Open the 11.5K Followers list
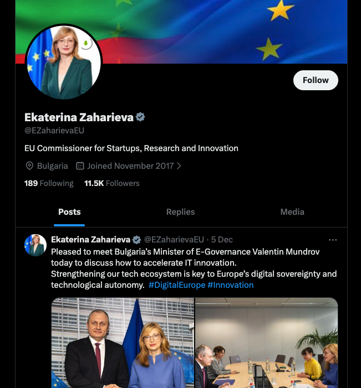Screen dimensions: 361x388 [112, 183]
